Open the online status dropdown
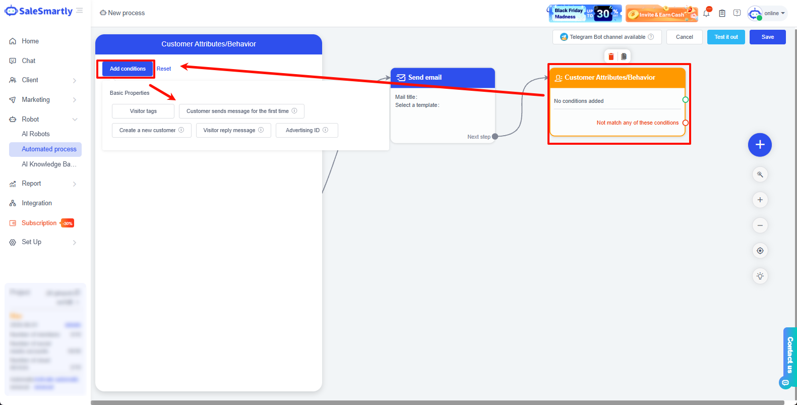The height and width of the screenshot is (405, 797). [775, 13]
